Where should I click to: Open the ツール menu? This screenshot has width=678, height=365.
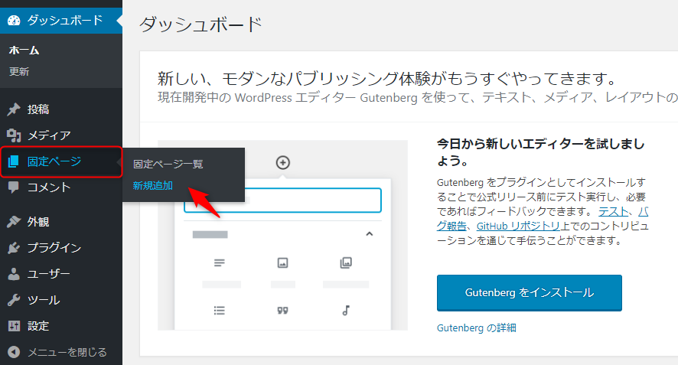pyautogui.click(x=61, y=300)
